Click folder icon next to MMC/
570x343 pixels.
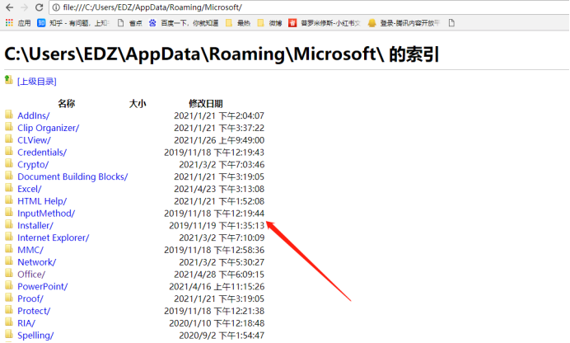click(x=9, y=249)
